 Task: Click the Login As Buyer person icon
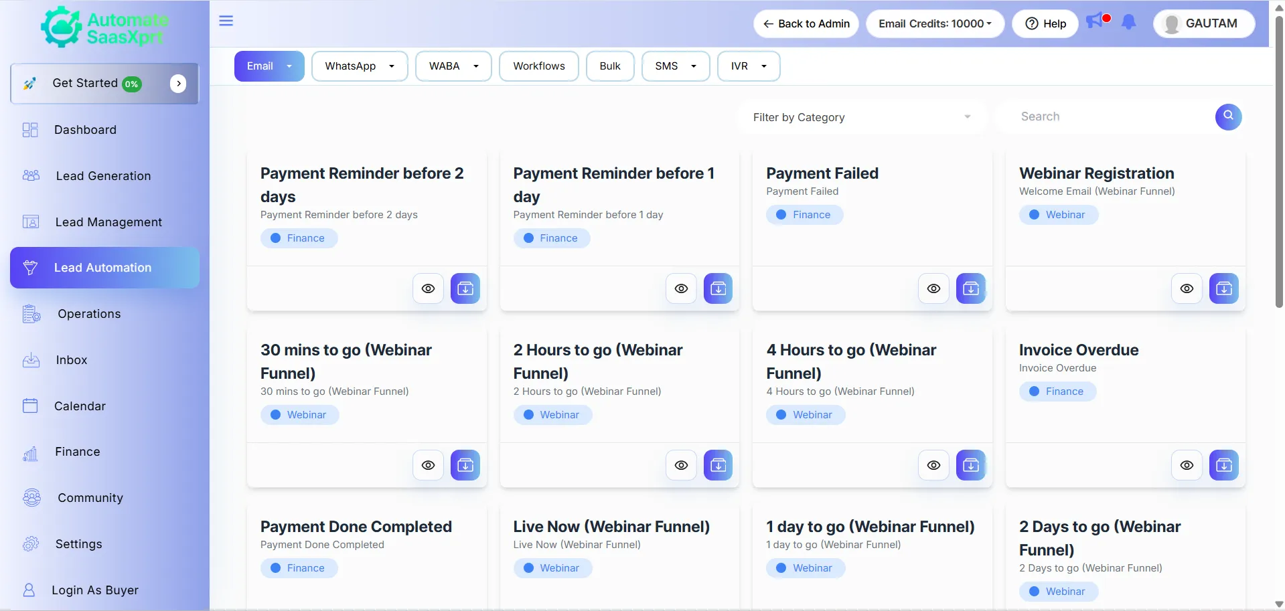(29, 590)
